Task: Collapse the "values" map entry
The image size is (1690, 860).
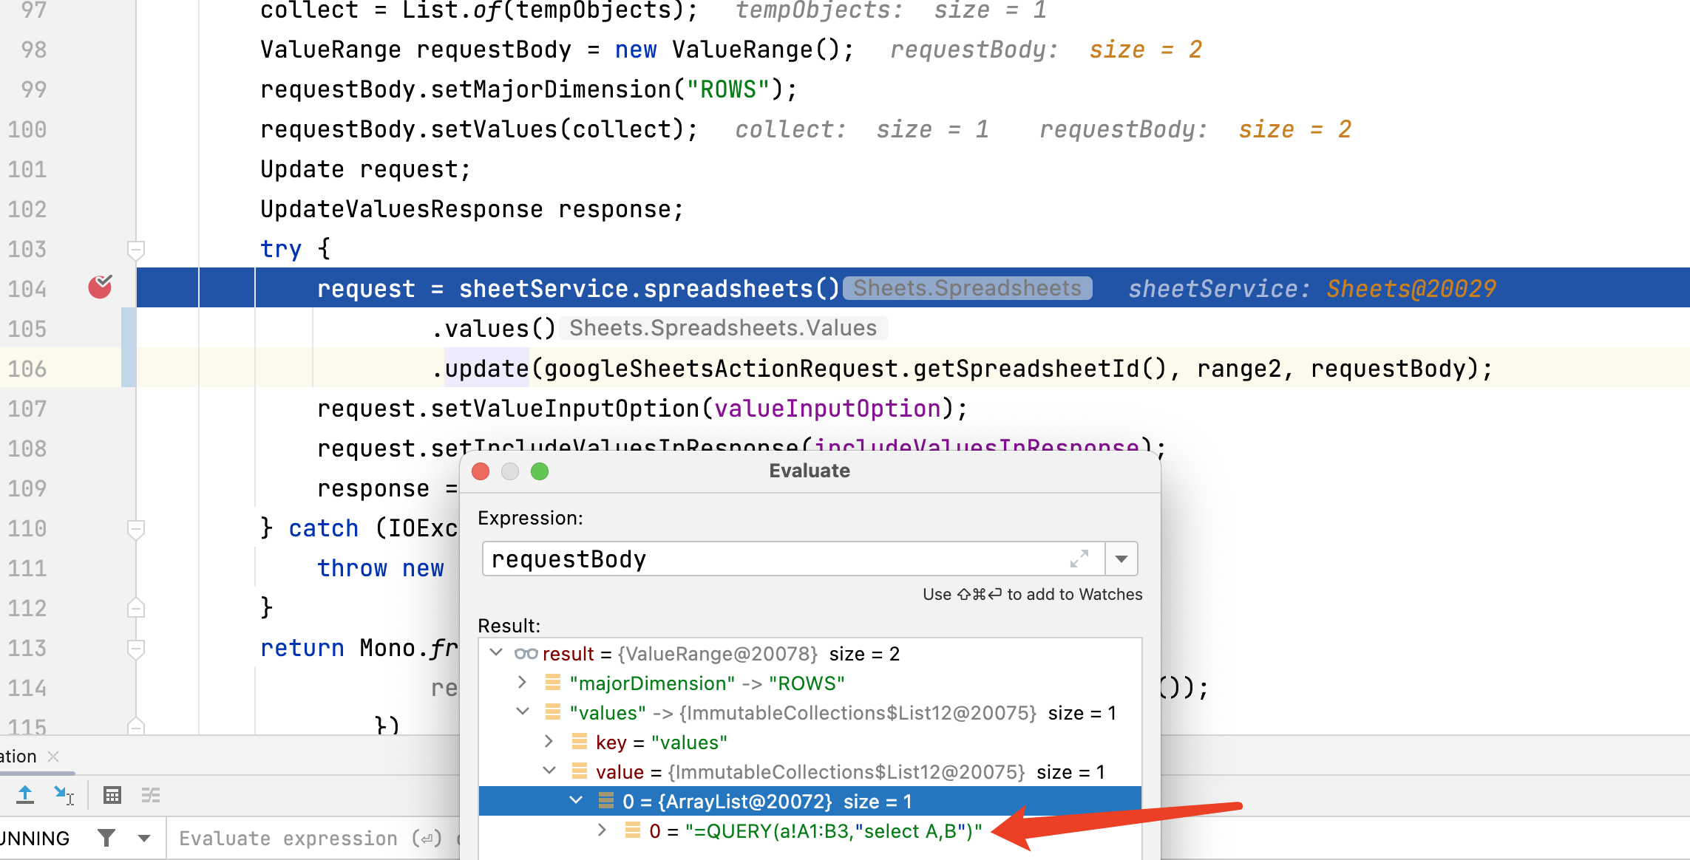Action: point(522,712)
